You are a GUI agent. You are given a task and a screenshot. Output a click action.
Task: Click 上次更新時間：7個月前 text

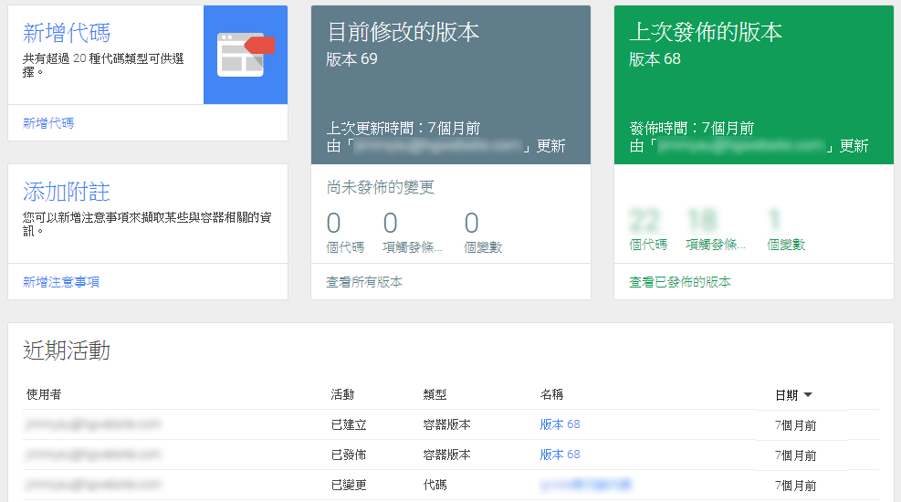pos(403,128)
